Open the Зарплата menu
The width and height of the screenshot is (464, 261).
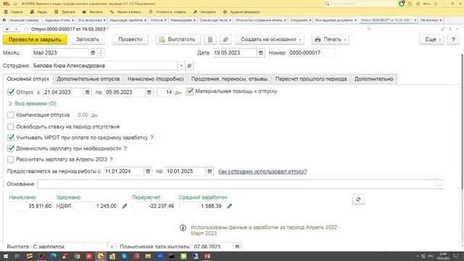point(65,12)
